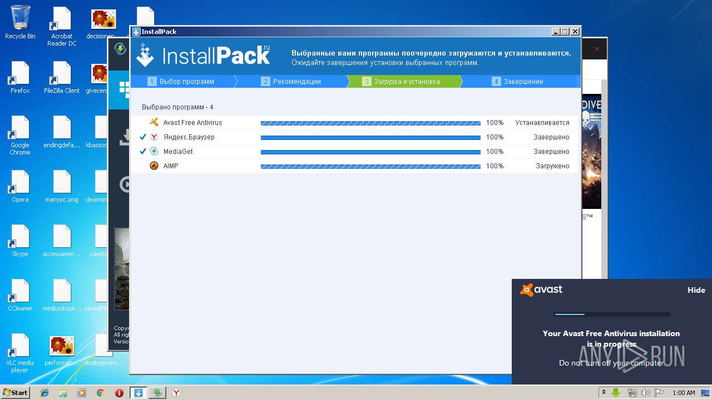Open Recycle Bin desktop icon

tap(20, 23)
